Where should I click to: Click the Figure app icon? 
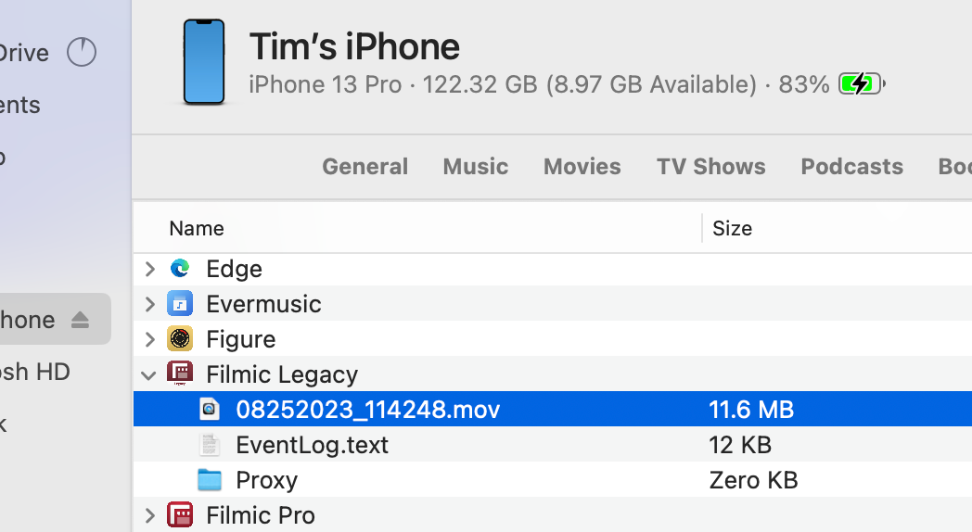coord(180,339)
